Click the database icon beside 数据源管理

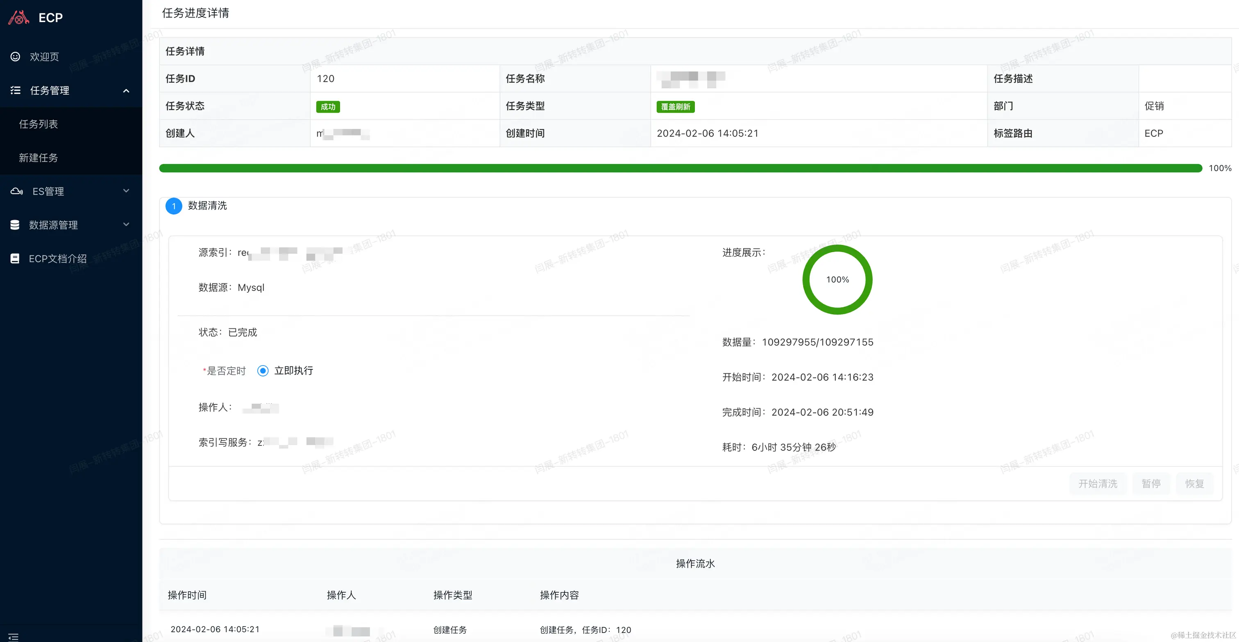click(15, 225)
